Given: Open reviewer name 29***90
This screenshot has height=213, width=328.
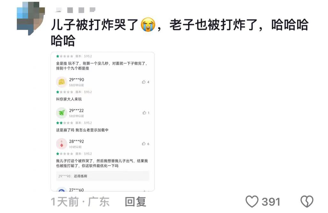Looking at the screenshot, I should coord(77,80).
